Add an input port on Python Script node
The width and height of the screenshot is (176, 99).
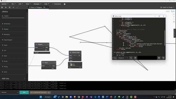[x=74, y=55]
